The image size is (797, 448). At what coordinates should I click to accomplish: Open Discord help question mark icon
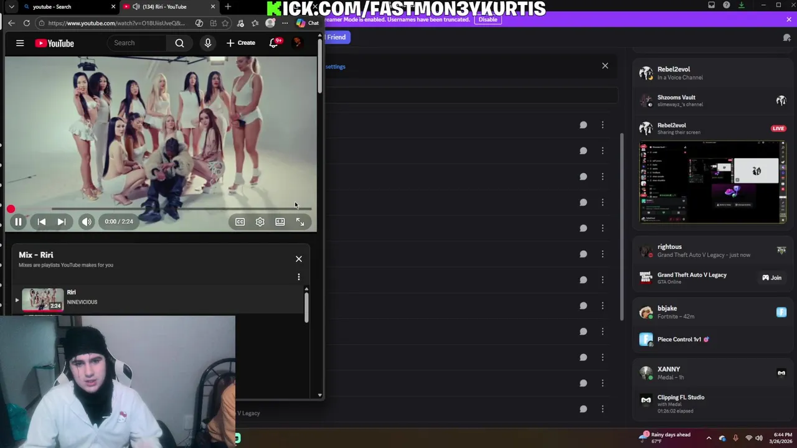point(727,5)
